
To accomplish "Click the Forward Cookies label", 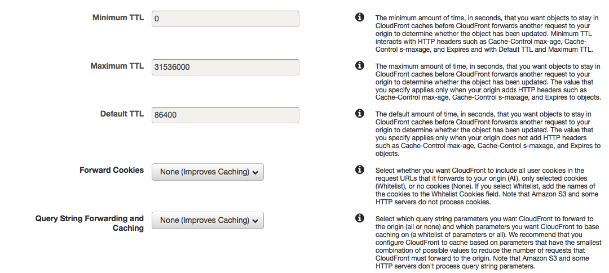I will [112, 170].
